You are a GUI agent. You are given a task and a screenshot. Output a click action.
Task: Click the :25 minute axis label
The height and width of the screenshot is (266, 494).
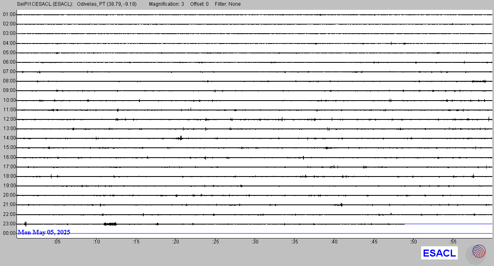click(x=215, y=242)
